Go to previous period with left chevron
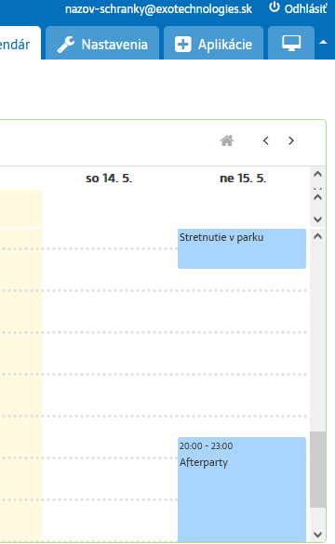Image resolution: width=335 pixels, height=544 pixels. 266,140
